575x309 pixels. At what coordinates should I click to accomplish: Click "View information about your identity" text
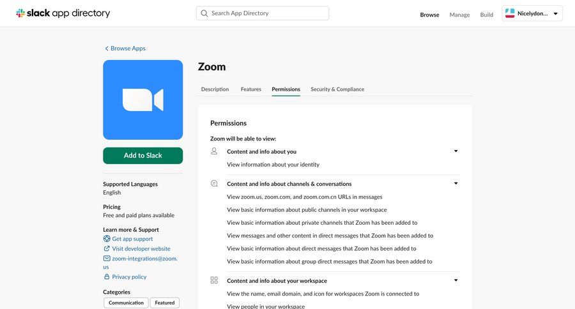click(273, 165)
